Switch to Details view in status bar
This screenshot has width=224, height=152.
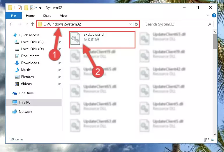(207, 140)
